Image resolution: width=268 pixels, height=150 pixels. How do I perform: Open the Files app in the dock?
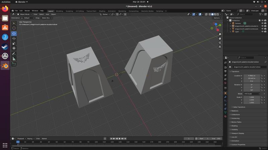pyautogui.click(x=5, y=18)
